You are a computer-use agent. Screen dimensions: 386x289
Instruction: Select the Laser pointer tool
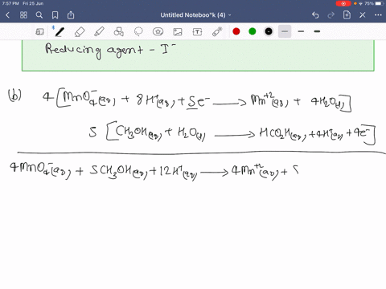217,31
